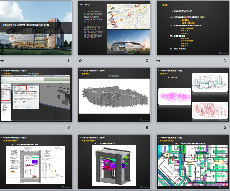Click slide number 1 label

69,60
